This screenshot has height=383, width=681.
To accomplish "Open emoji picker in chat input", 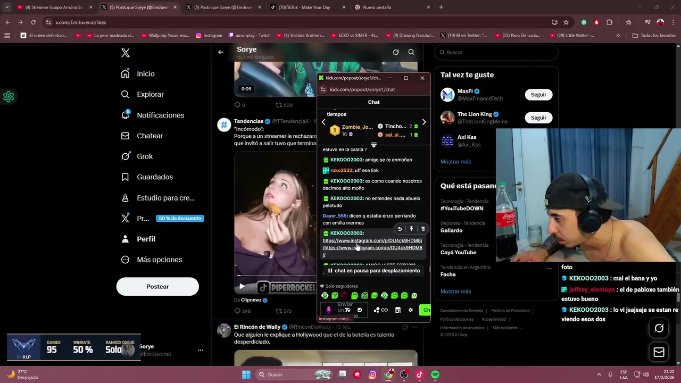I will click(360, 310).
